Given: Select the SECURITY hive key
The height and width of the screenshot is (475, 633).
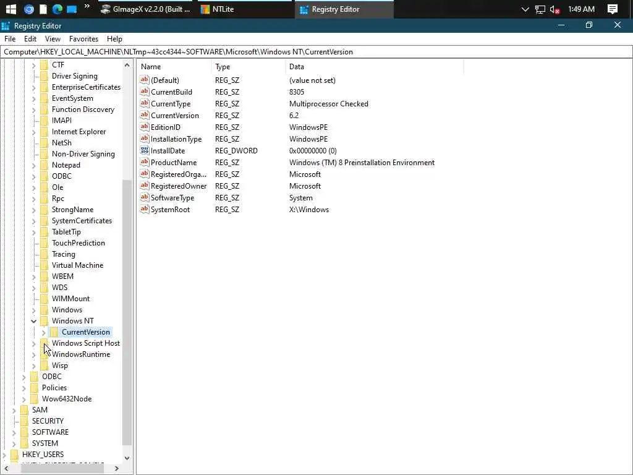Looking at the screenshot, I should 48,421.
